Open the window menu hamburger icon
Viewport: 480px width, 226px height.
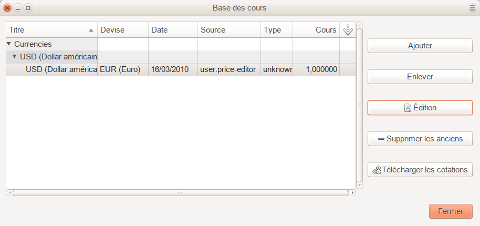[472, 8]
